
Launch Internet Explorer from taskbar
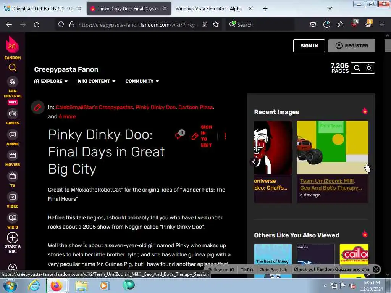[x=34, y=285]
